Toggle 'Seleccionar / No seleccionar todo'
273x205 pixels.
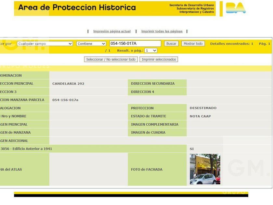(x=111, y=60)
